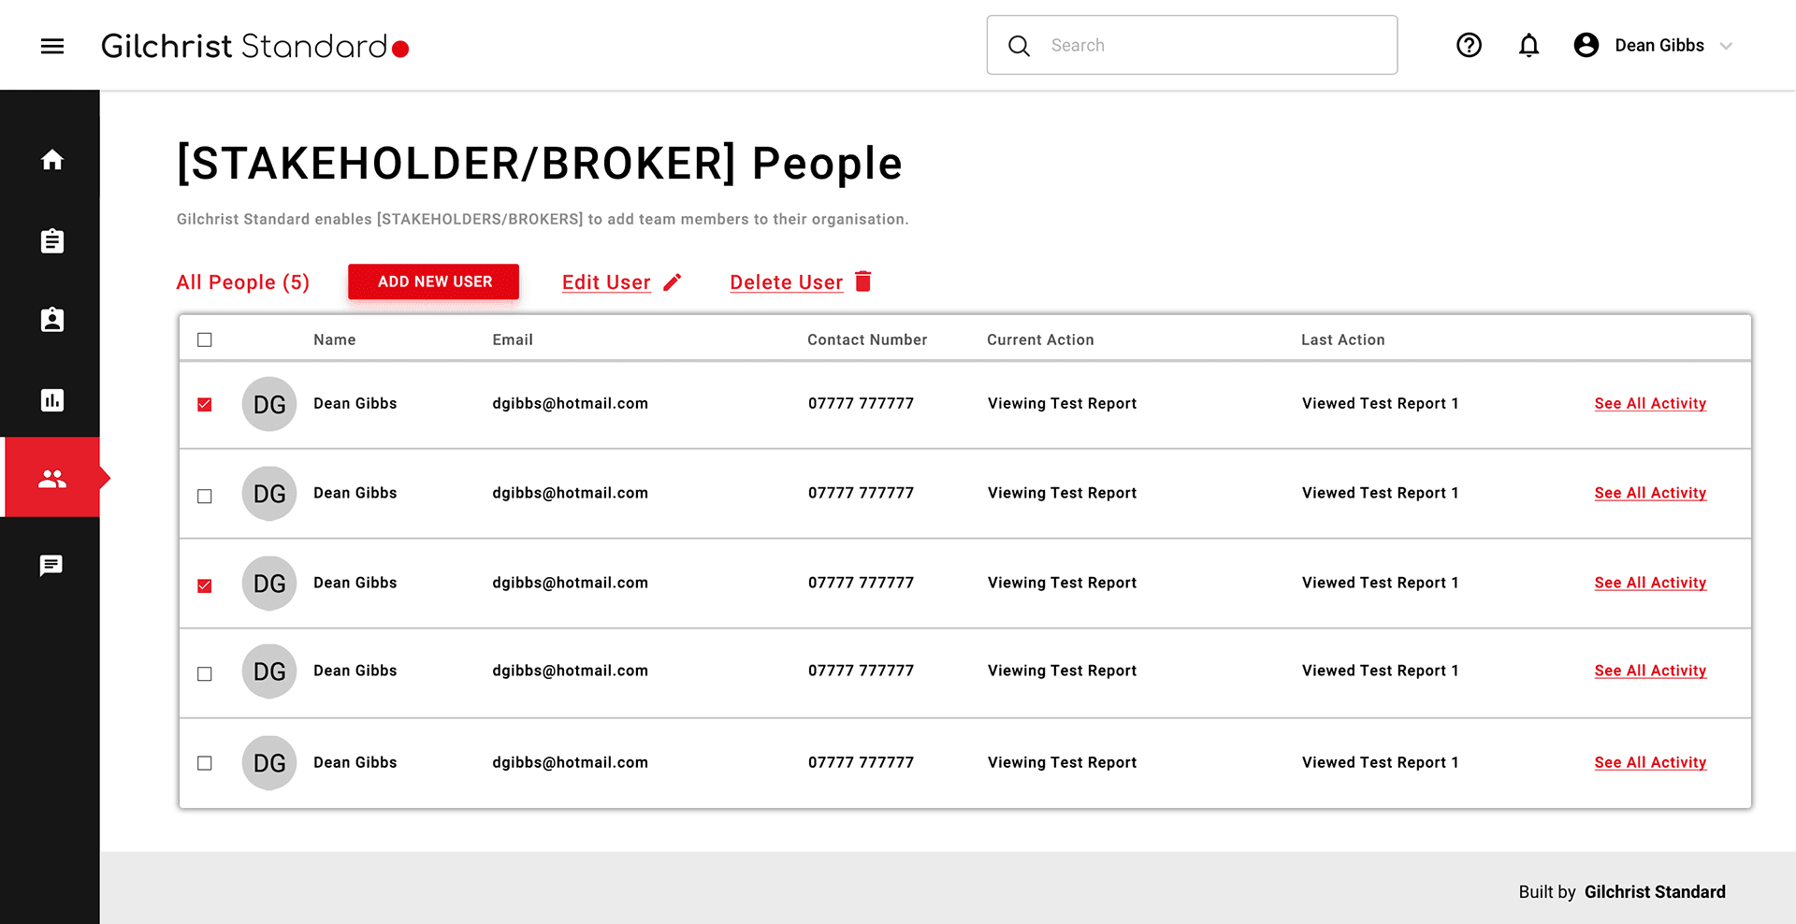The width and height of the screenshot is (1796, 924).
Task: Open the People section in sidebar
Action: pos(52,479)
